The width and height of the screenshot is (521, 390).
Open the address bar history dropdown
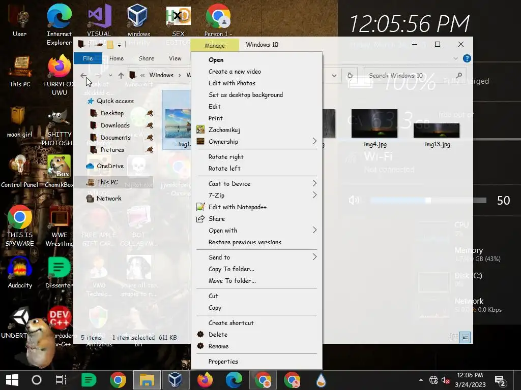[x=334, y=76]
